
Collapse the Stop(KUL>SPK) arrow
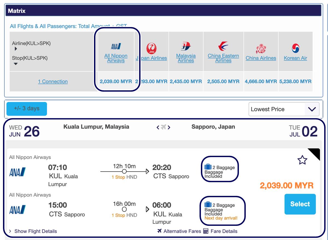click(x=16, y=64)
